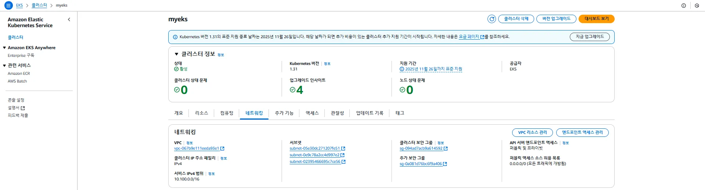Open AWS Batch in the sidebar
This screenshot has height=190, width=705.
click(17, 81)
